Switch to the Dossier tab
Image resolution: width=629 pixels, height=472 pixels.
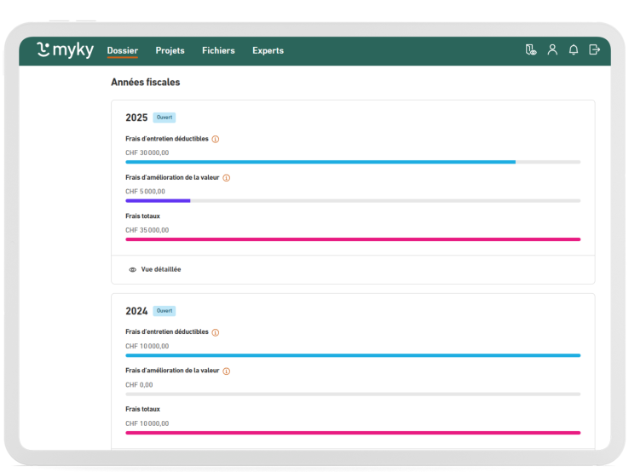click(x=123, y=50)
